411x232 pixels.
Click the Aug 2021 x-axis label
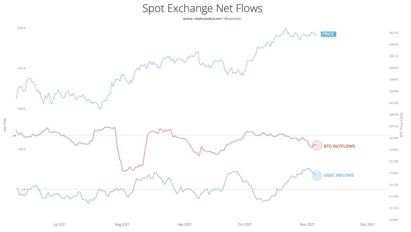122,224
